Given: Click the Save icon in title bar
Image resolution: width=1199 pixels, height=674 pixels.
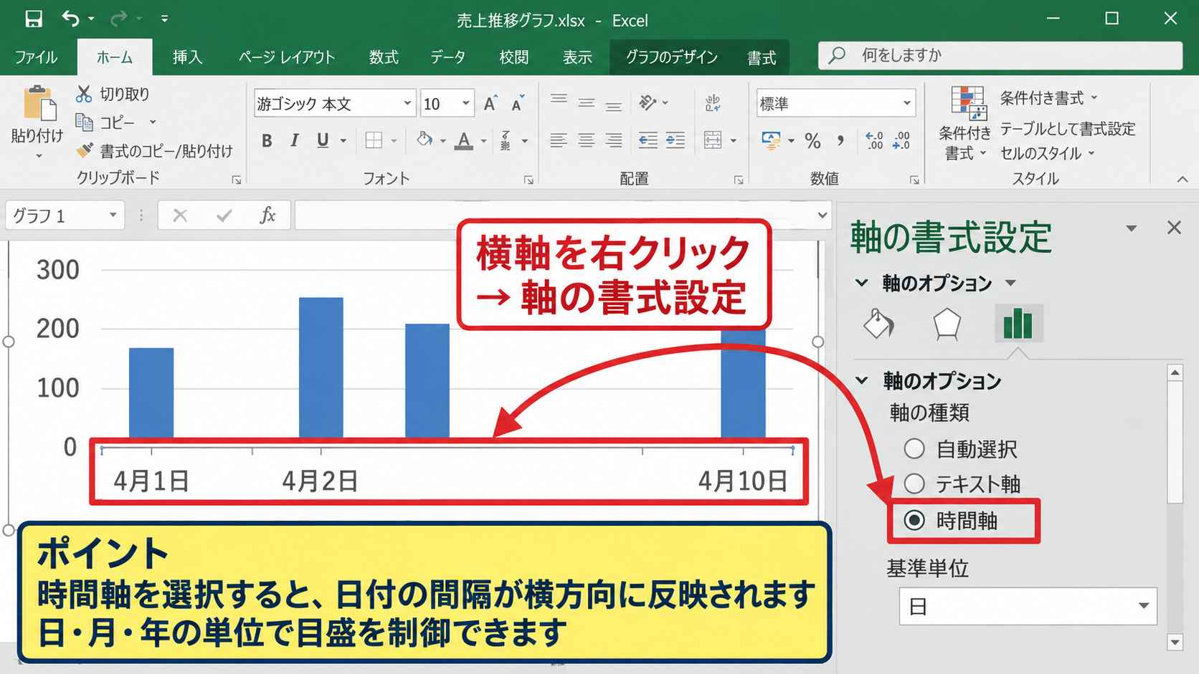Looking at the screenshot, I should click(x=34, y=19).
